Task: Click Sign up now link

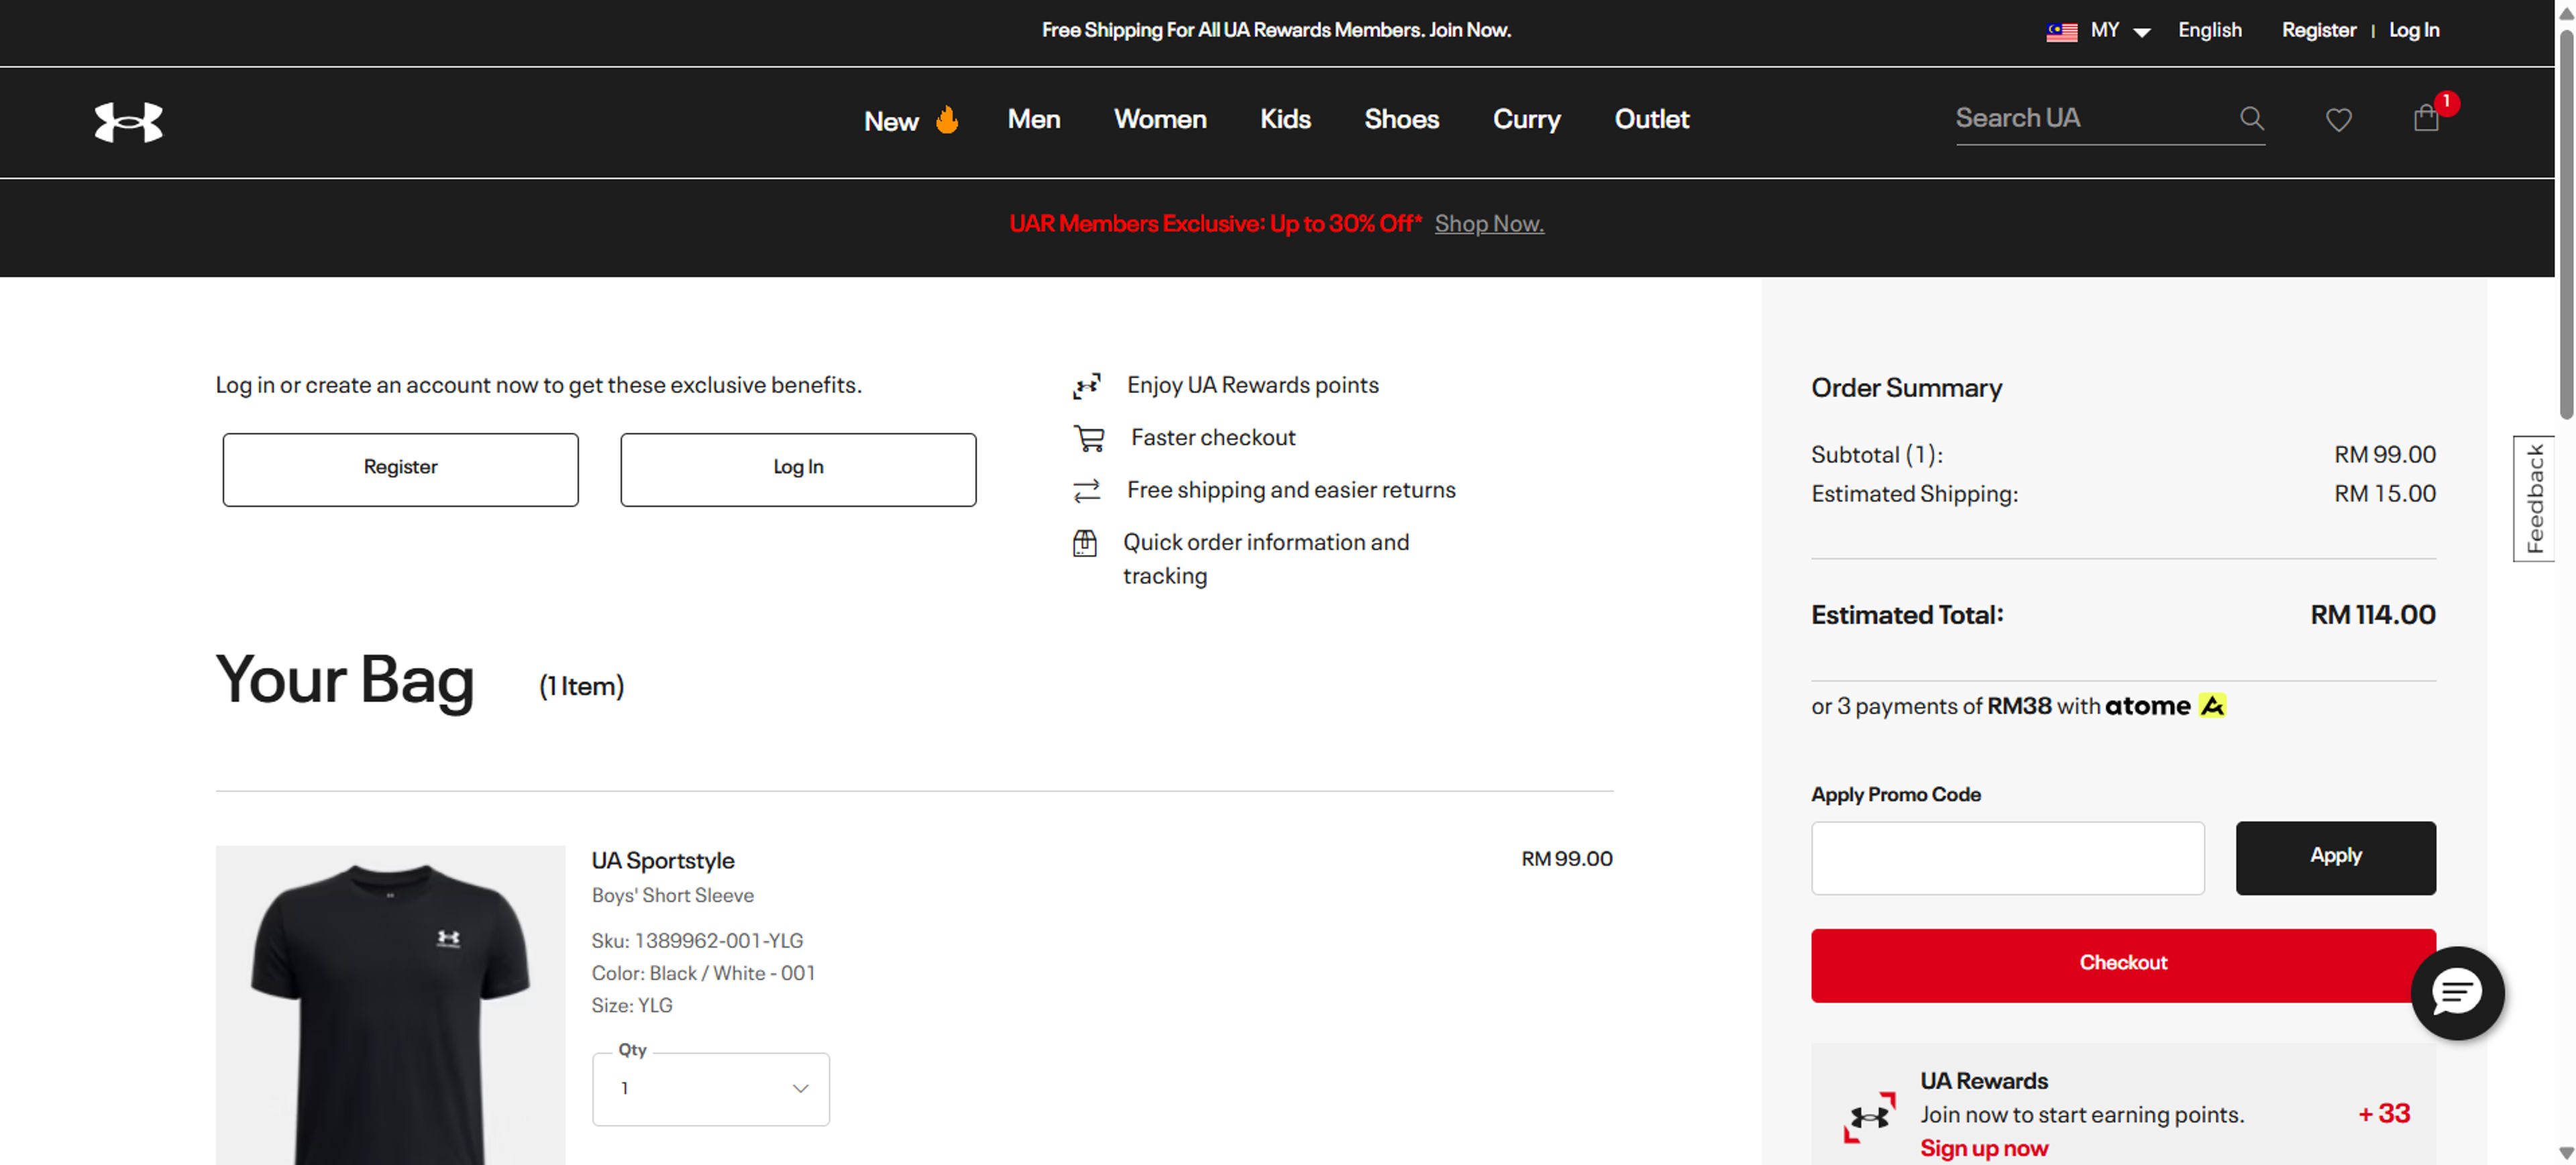Action: [x=1983, y=1148]
